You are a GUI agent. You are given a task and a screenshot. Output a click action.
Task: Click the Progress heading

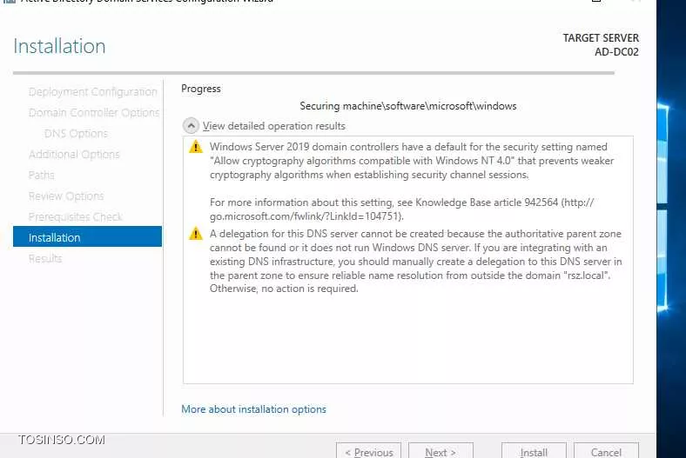click(x=201, y=89)
